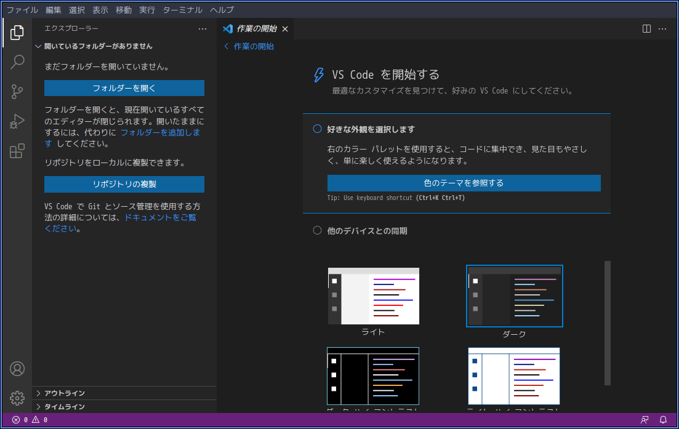Open the Explorer view in activity bar
This screenshot has height=429, width=679.
coord(17,33)
